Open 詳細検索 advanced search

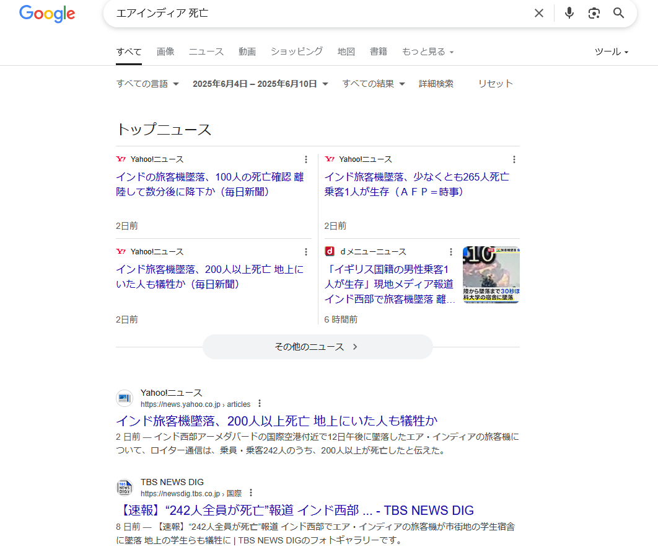click(436, 84)
